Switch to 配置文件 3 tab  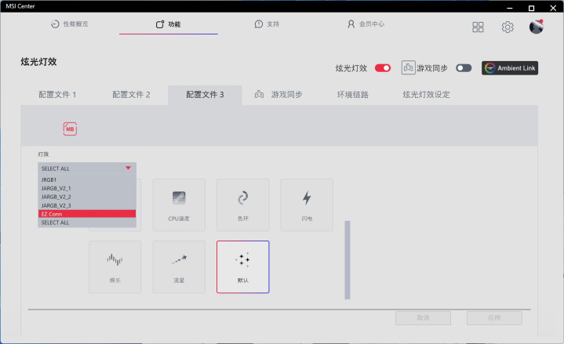click(x=205, y=95)
